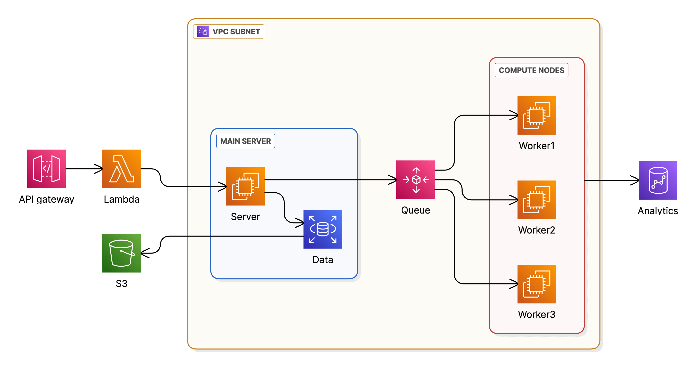This screenshot has width=698, height=369.
Task: Click the pink Queue icon
Action: [x=416, y=180]
